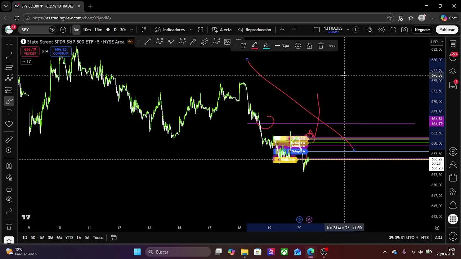Open the candlestick chart type selector
Viewport: 461px width, 259px height.
coord(144,30)
